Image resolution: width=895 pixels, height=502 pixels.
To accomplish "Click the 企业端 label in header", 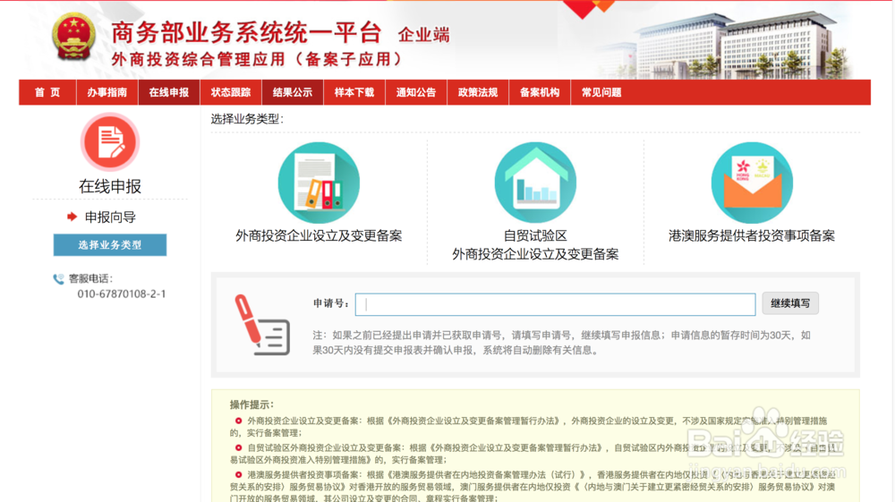I will click(x=423, y=35).
